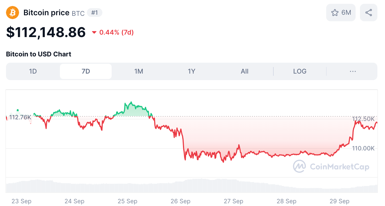
Task: Click the red down-triangle change indicator
Action: (x=94, y=32)
